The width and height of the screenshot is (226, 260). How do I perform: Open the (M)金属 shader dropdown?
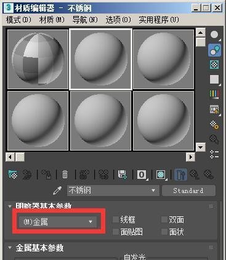[x=58, y=222]
